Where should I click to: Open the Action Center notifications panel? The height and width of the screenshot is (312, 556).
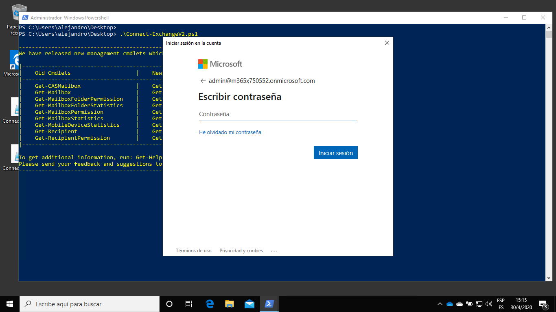coord(543,303)
